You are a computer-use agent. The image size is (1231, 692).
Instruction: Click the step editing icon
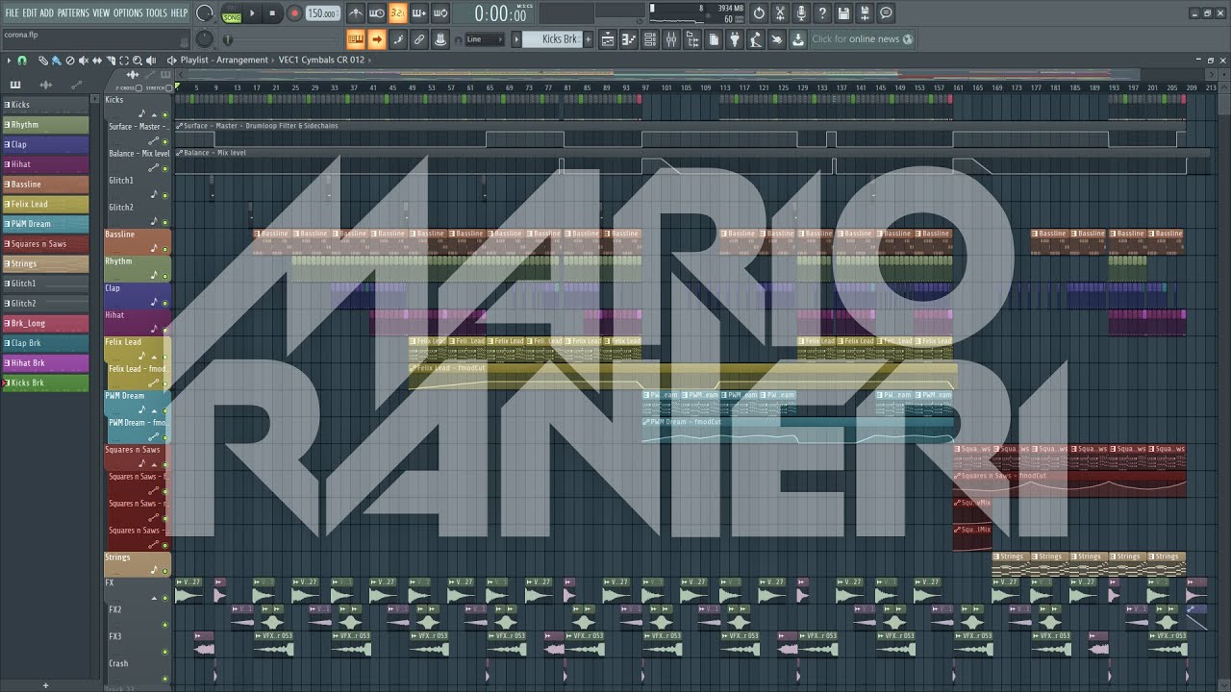[x=398, y=39]
